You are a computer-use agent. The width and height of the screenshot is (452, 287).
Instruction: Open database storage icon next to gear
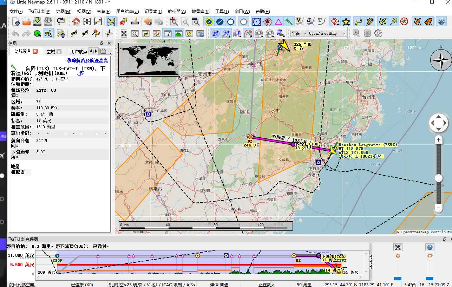click(367, 34)
